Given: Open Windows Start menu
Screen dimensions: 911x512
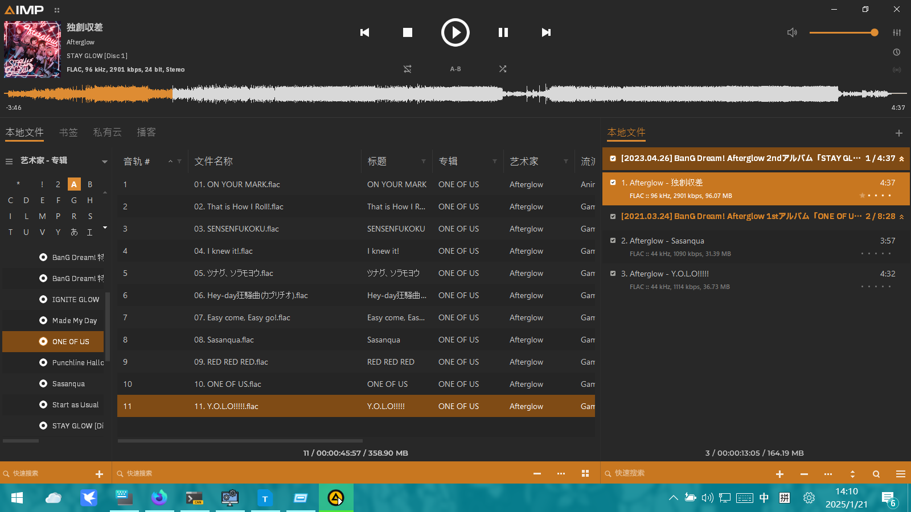Looking at the screenshot, I should [x=17, y=498].
